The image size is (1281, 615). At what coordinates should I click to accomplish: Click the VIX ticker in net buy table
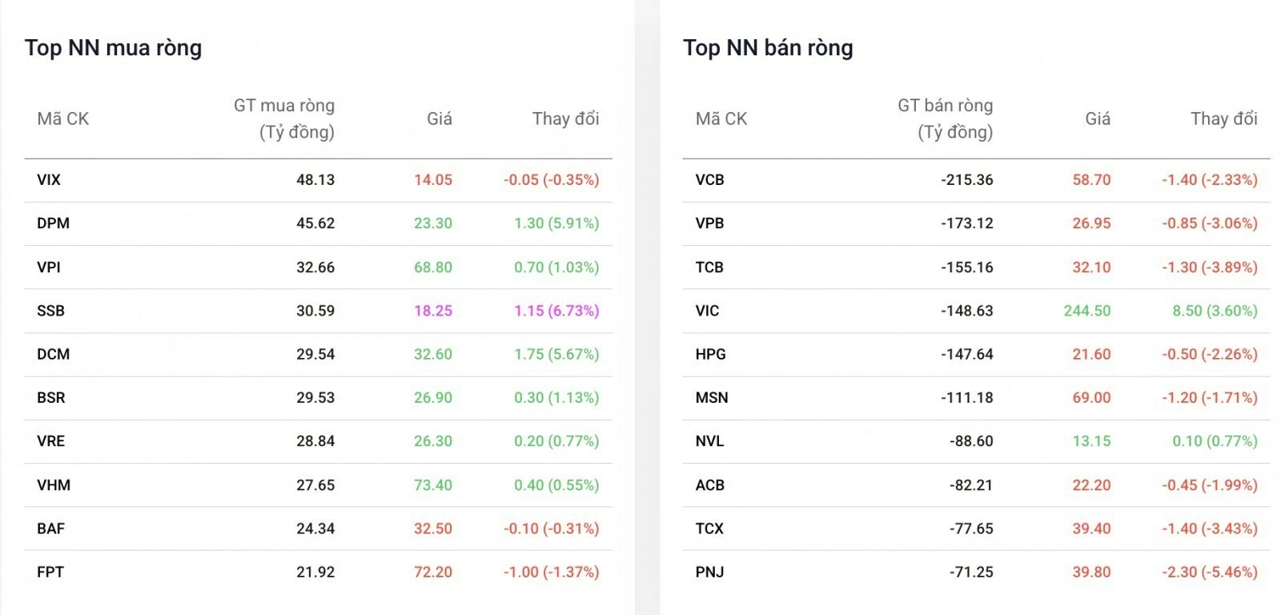(49, 180)
